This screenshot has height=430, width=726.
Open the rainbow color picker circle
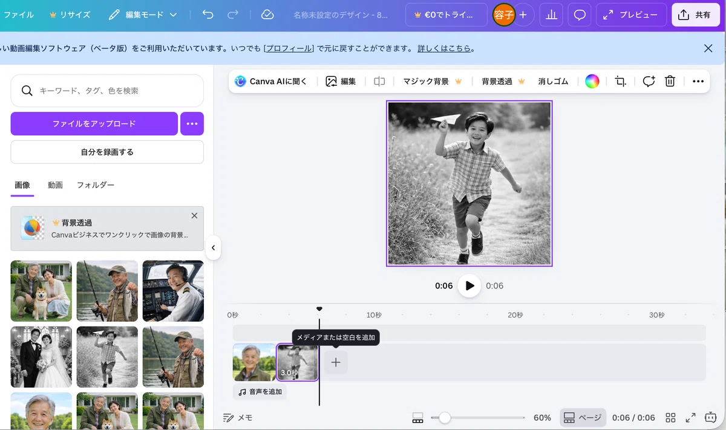(592, 81)
